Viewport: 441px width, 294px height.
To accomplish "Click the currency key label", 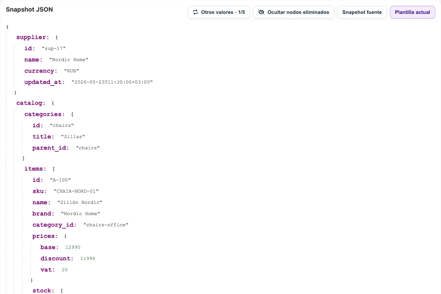I will 41,71.
